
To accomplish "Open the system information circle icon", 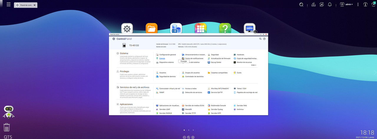I will [x=366, y=4].
